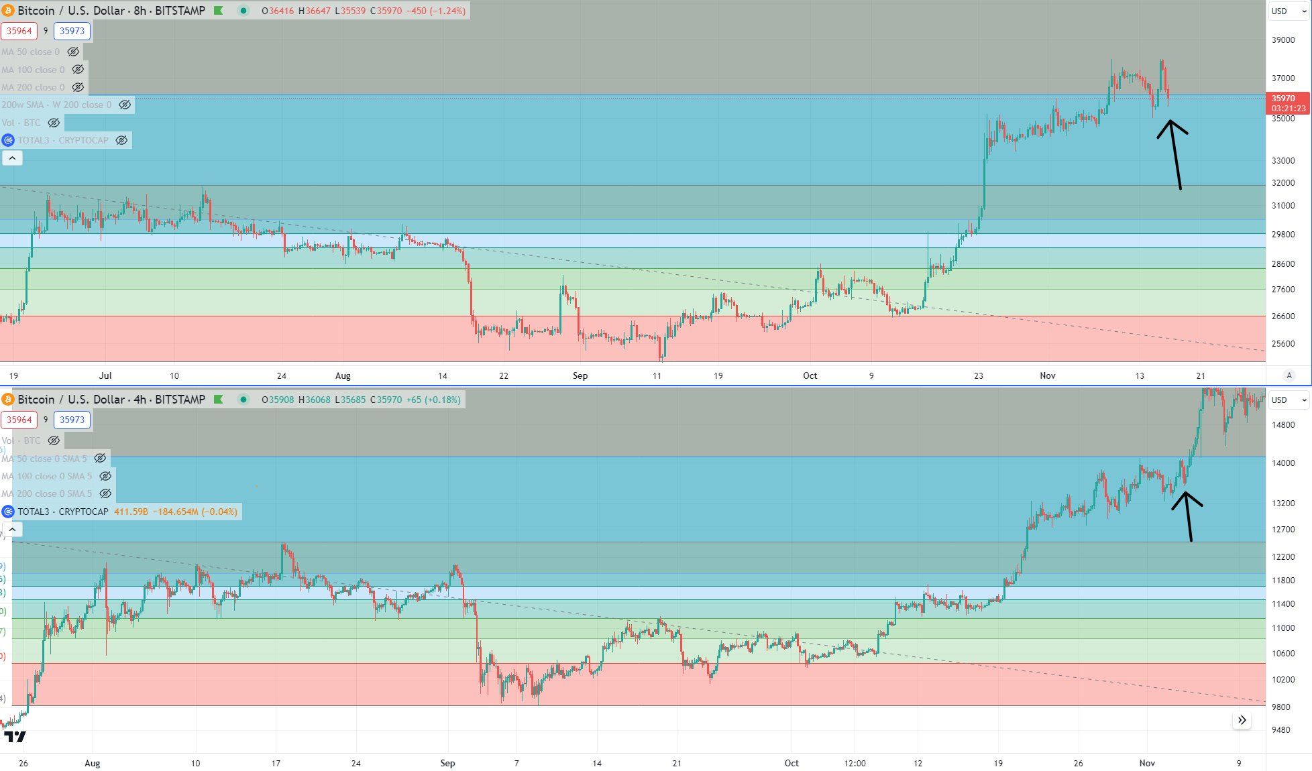Click the market status dot on 4h chart

pos(243,400)
